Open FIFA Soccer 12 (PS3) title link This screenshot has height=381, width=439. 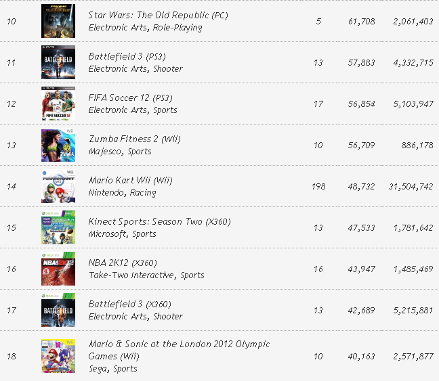[139, 97]
